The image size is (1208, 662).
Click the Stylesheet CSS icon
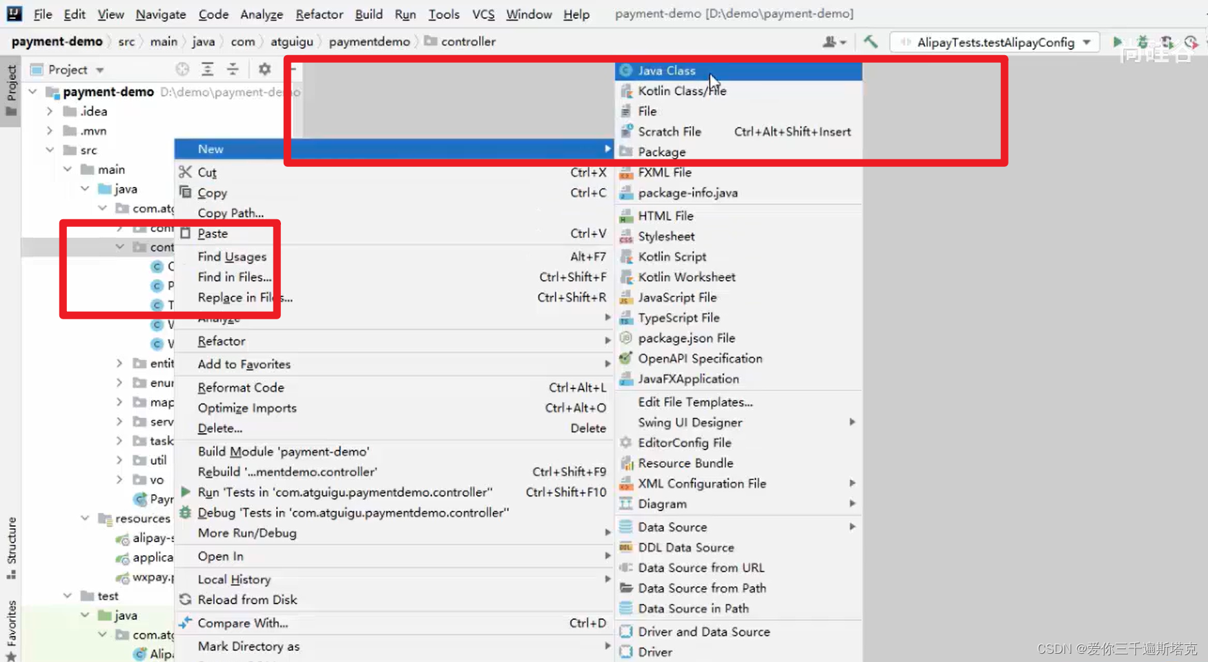[626, 237]
